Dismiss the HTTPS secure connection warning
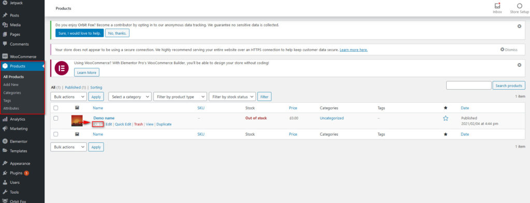 (x=509, y=49)
